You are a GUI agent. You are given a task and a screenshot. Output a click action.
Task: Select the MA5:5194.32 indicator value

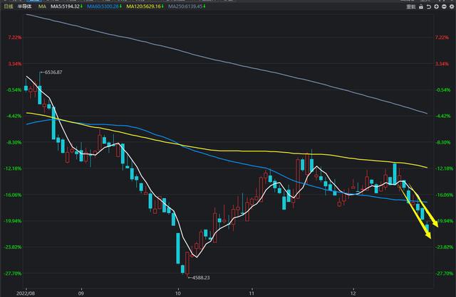click(66, 6)
